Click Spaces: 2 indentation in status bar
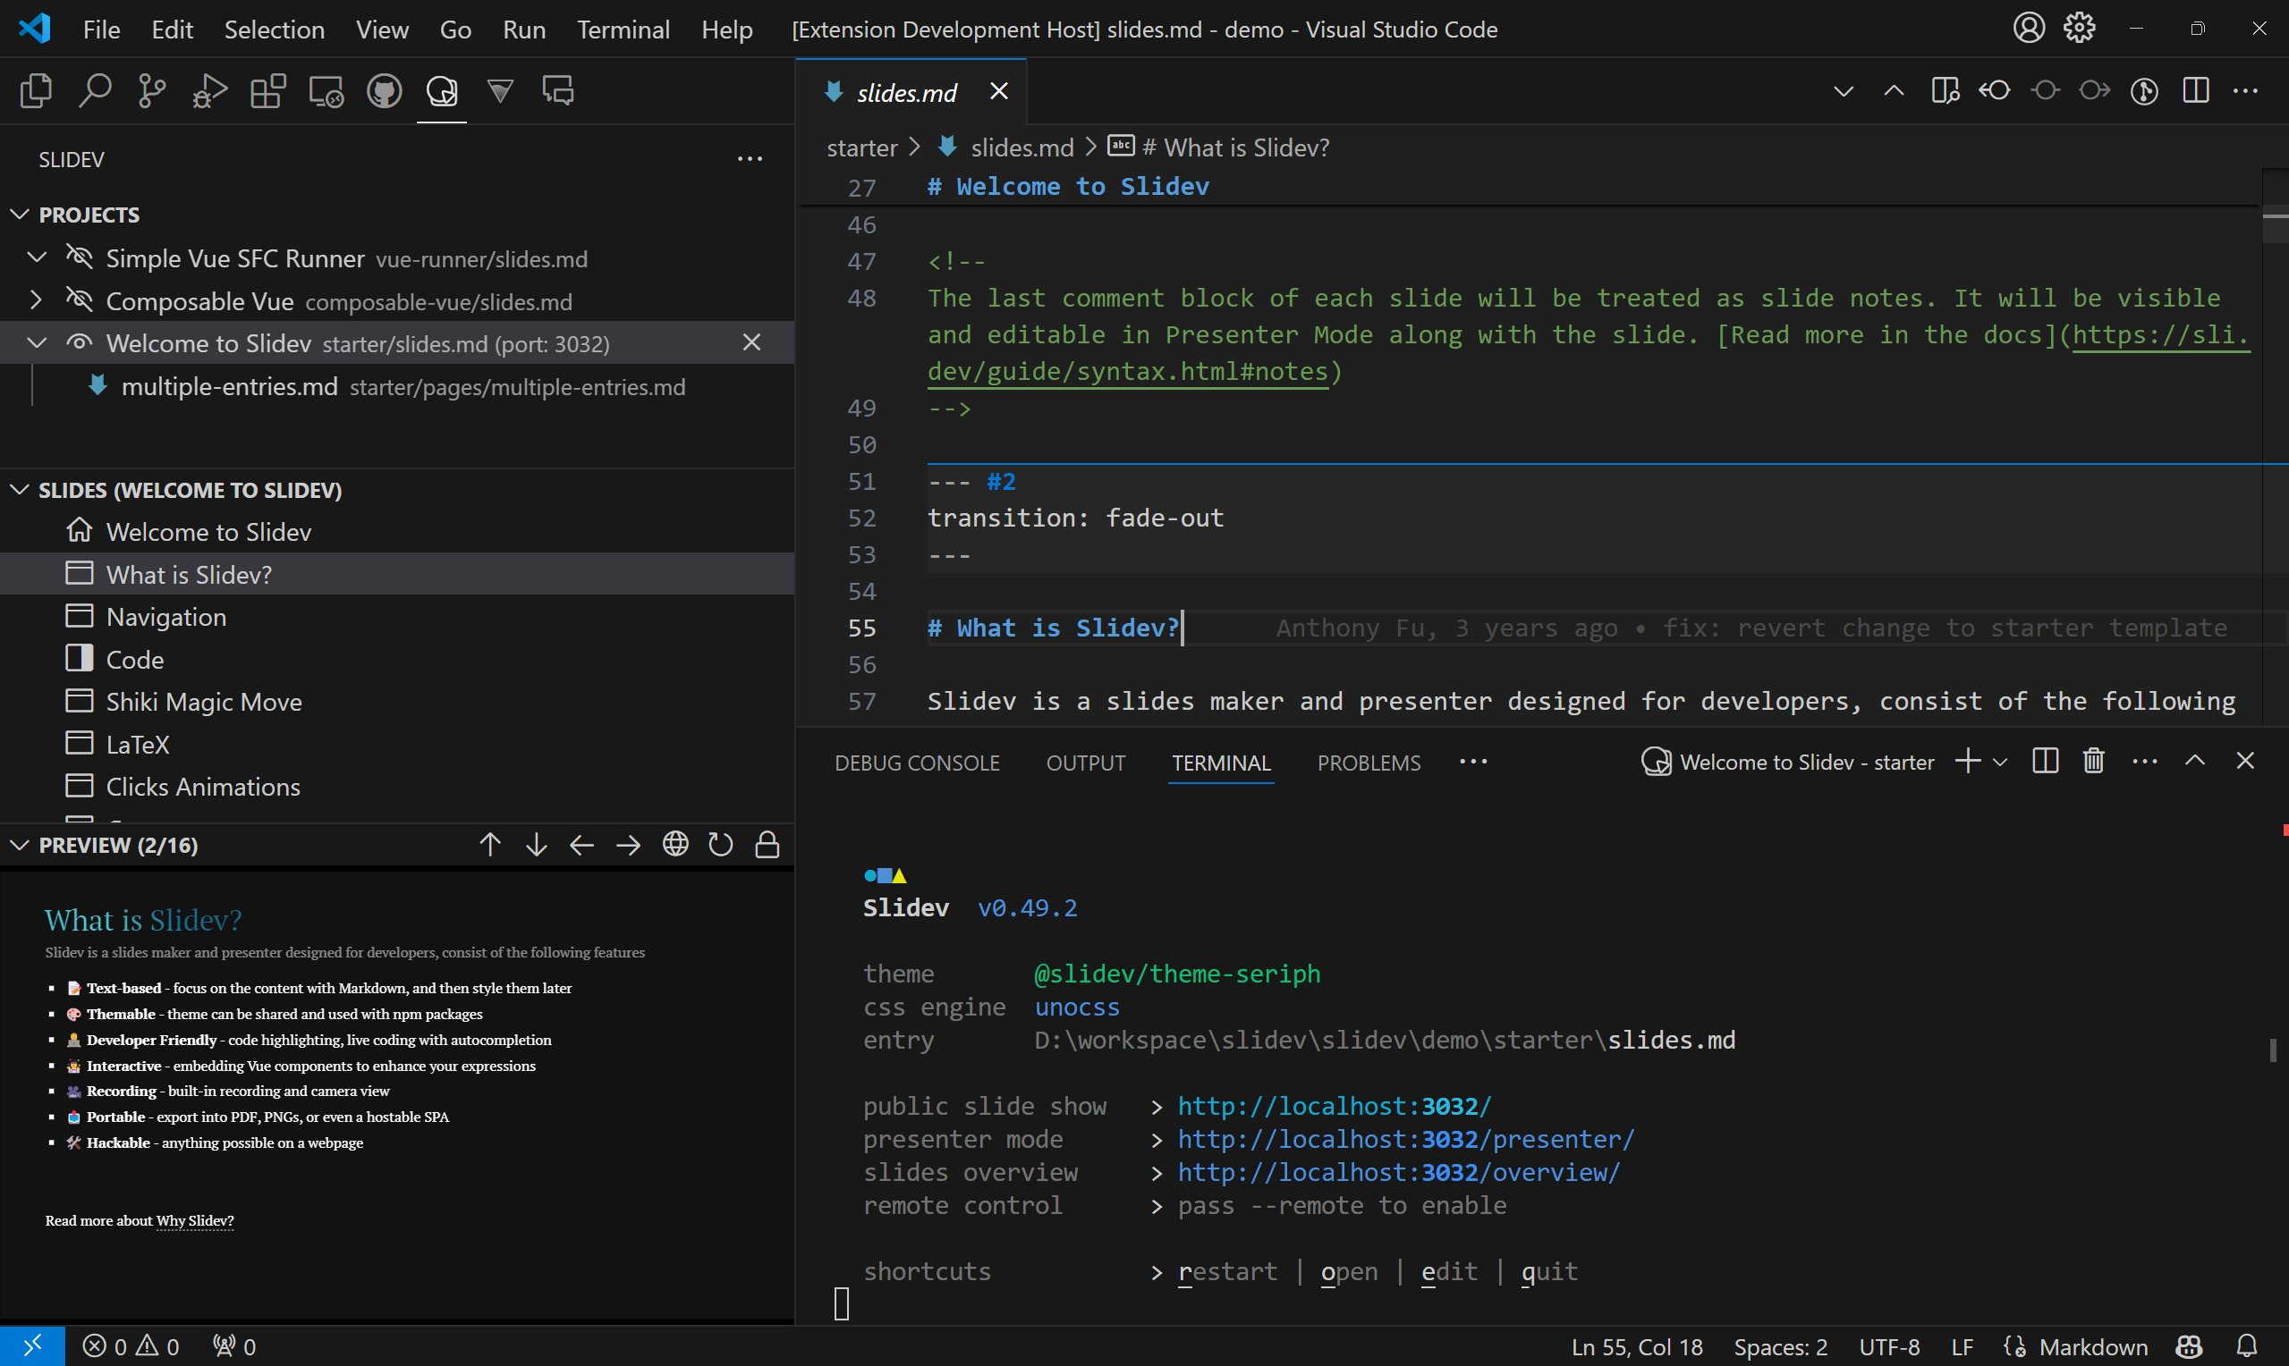Image resolution: width=2289 pixels, height=1366 pixels. coord(1780,1347)
